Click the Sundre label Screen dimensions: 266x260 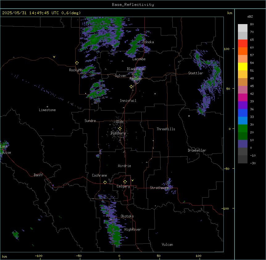point(90,121)
